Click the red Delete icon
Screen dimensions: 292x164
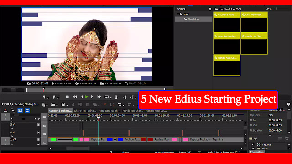pos(105,104)
